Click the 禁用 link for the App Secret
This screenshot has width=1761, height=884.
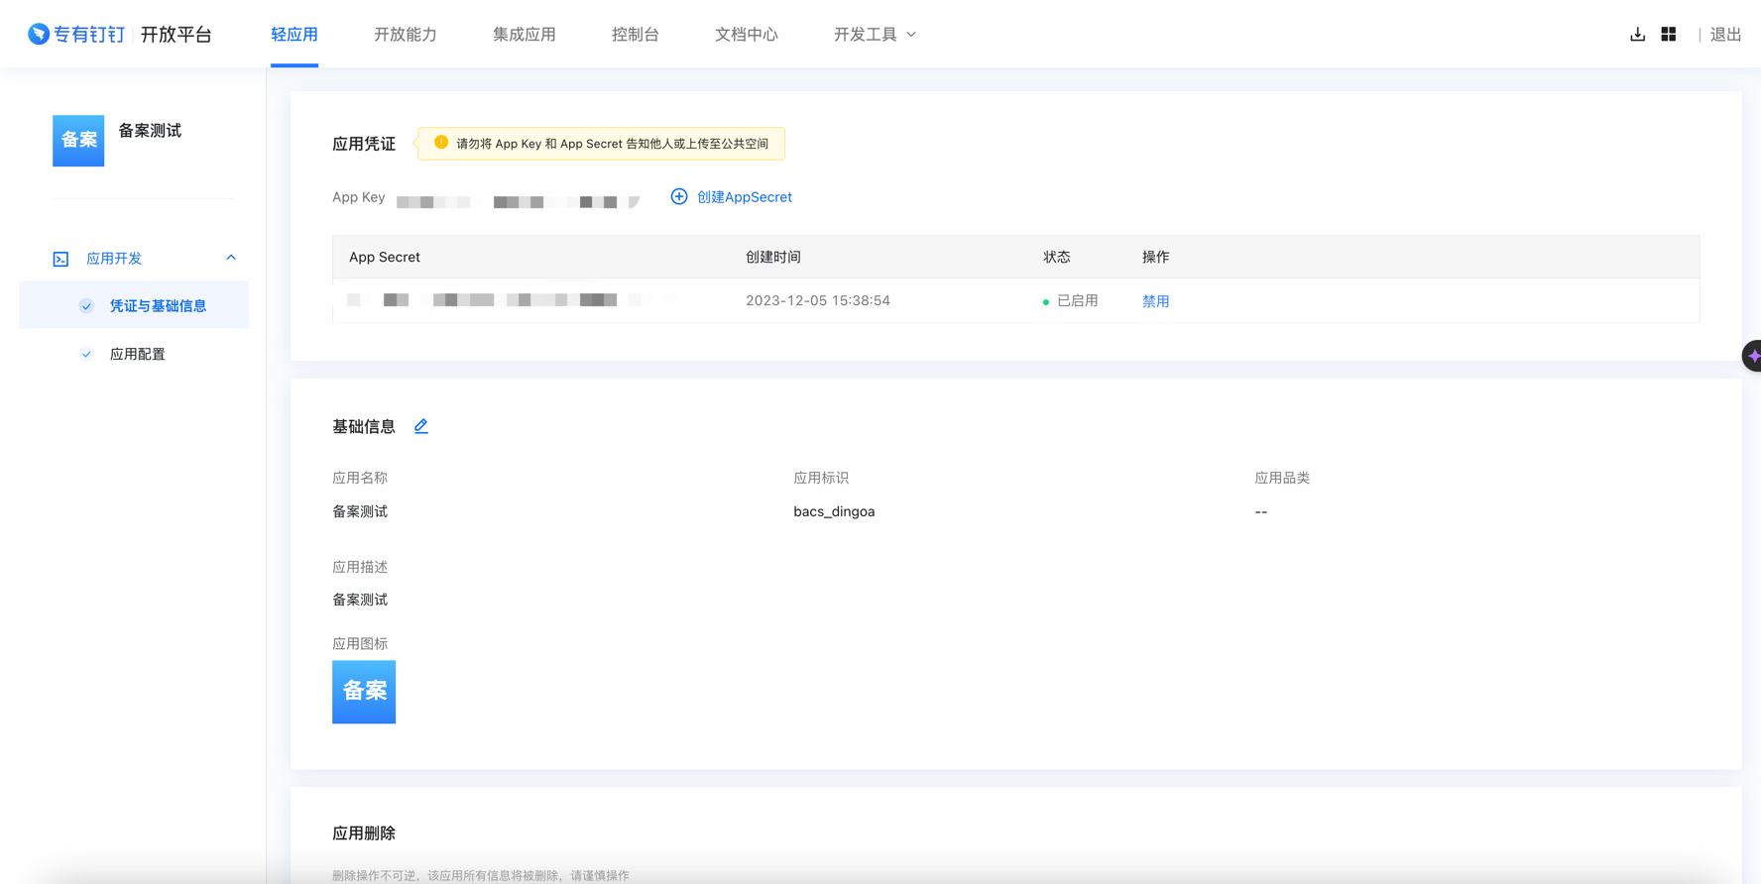pos(1156,300)
